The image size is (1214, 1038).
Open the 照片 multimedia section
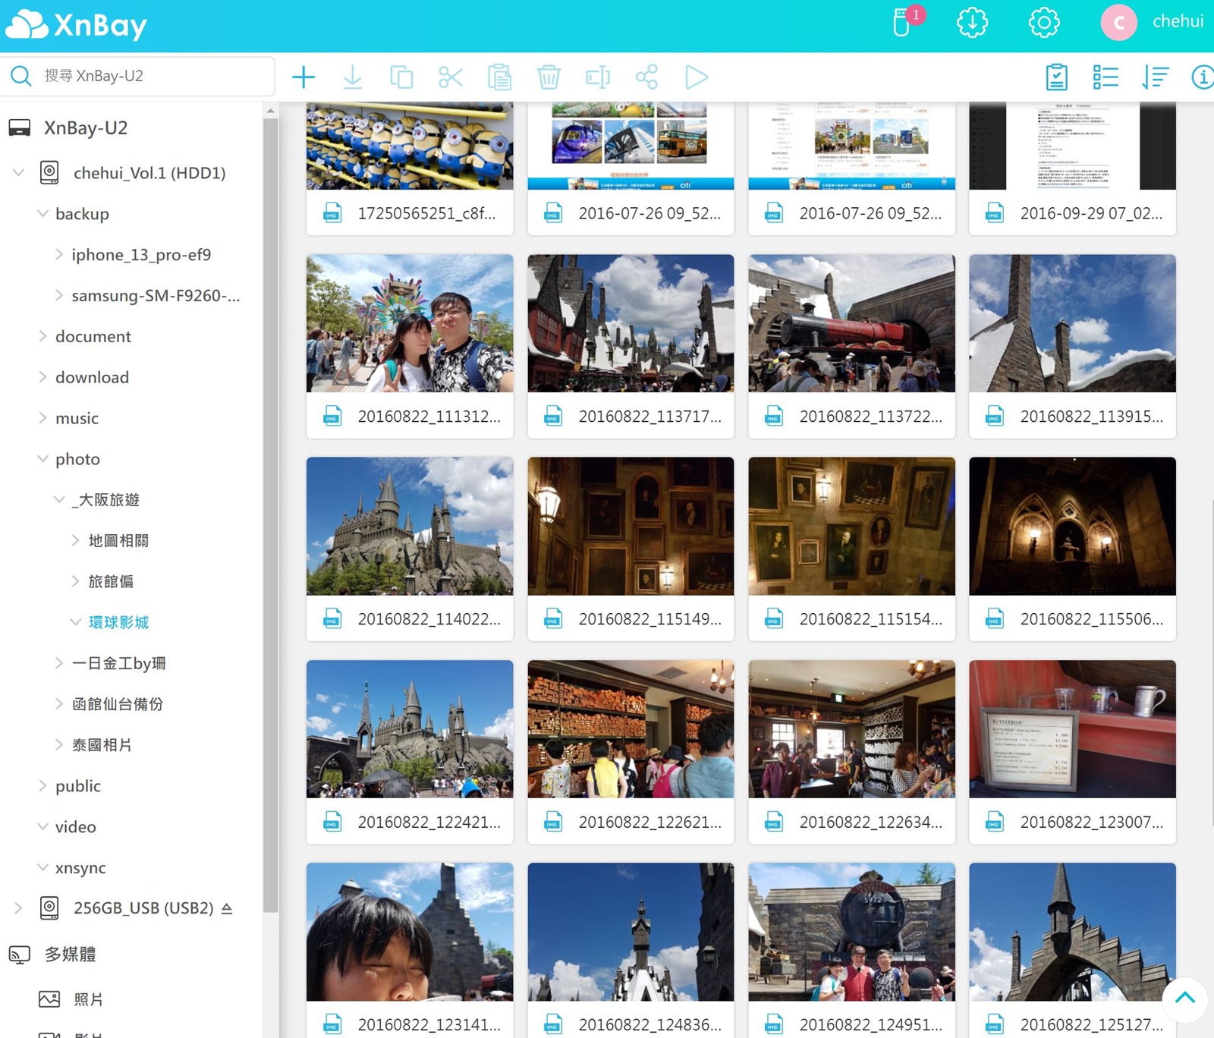click(x=88, y=999)
